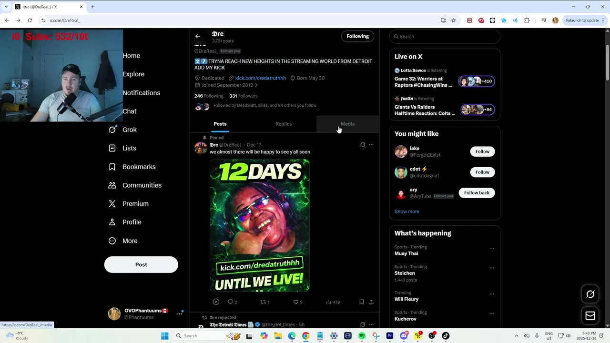Viewport: 610px width, 343px height.
Task: Toggle the Following button for Dre
Action: [x=357, y=36]
